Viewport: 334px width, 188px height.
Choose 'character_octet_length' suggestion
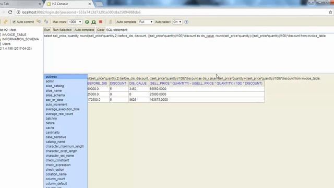66,151
